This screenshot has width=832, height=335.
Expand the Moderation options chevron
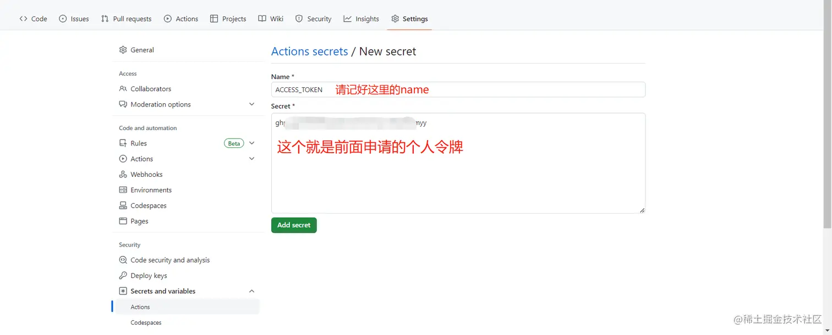pos(251,104)
